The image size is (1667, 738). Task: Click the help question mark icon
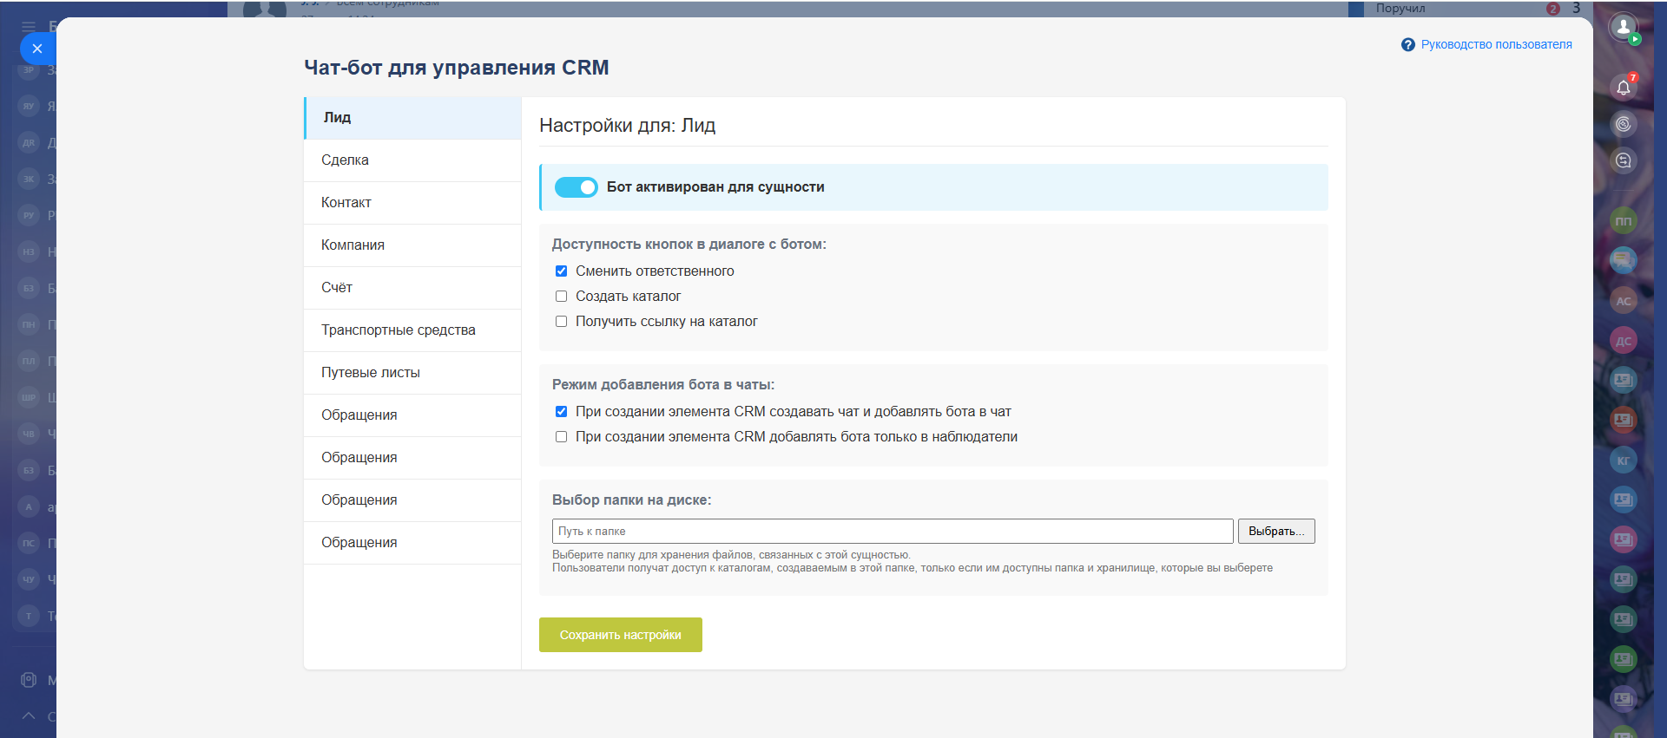coord(1407,44)
